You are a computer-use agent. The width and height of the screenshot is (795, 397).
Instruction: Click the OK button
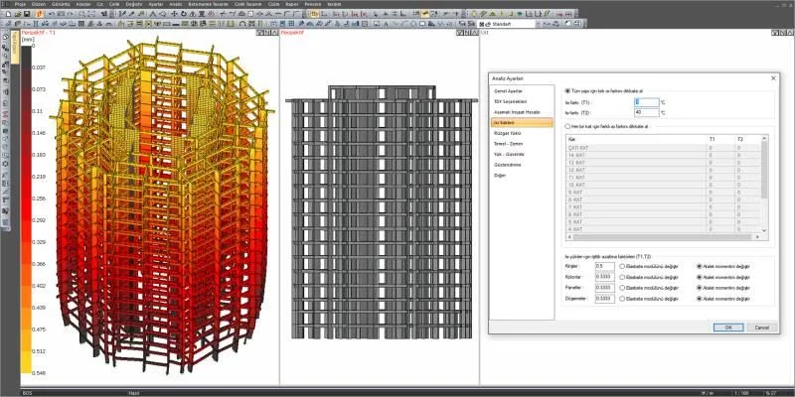tap(728, 328)
